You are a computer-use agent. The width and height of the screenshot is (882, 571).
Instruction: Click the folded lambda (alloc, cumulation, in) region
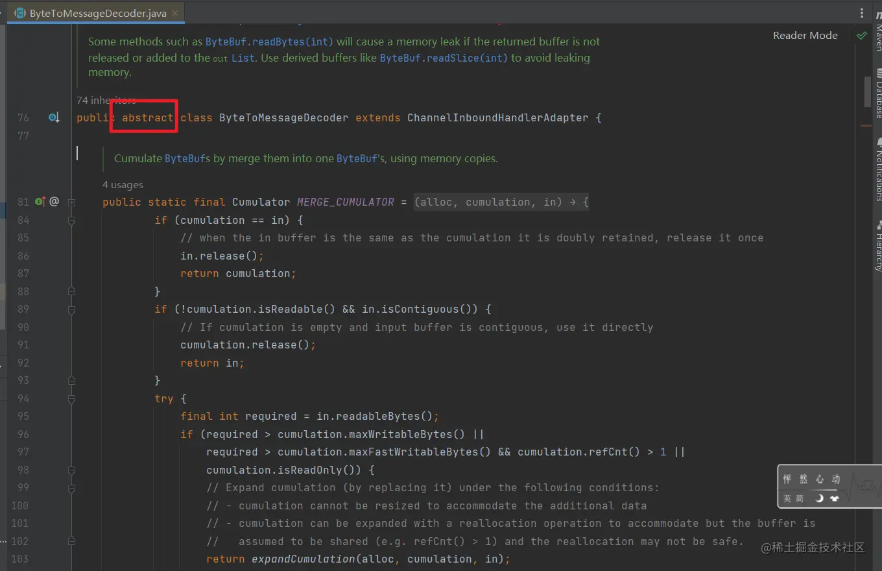(501, 202)
